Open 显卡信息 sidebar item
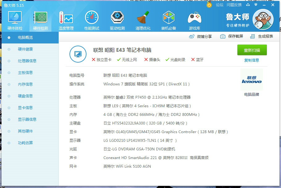Screen dimensions: 281x188 30,108
